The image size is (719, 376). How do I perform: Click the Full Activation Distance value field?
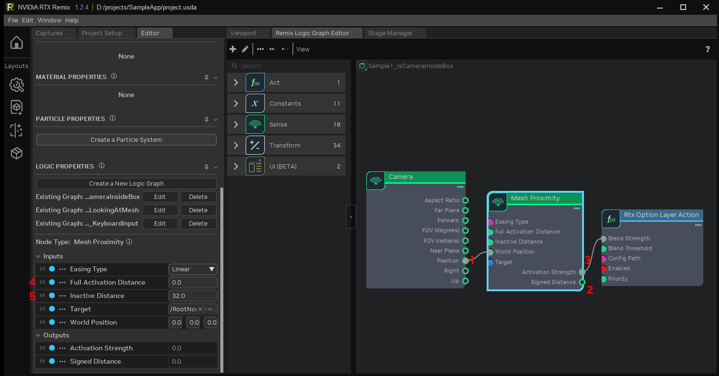pos(192,282)
